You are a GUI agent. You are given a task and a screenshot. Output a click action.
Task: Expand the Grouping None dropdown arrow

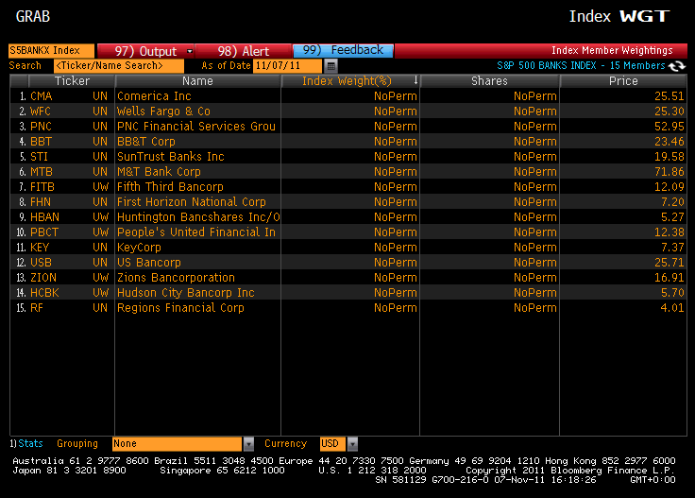(x=248, y=443)
